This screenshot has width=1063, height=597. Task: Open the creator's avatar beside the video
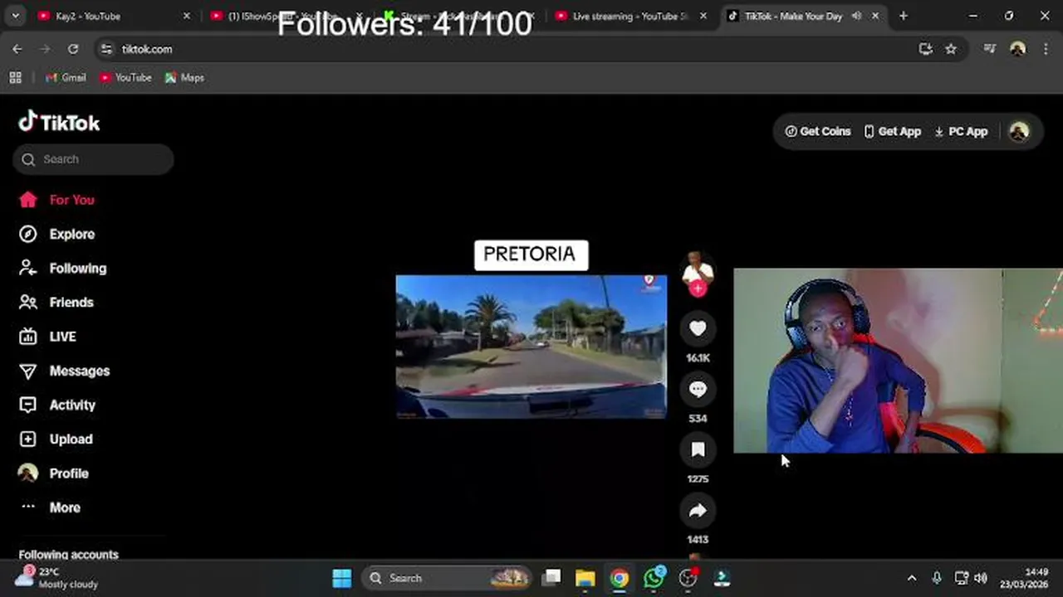[698, 269]
